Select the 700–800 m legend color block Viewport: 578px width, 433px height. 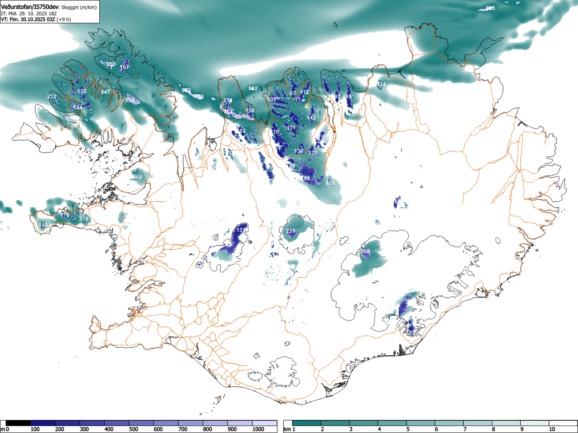(191, 423)
